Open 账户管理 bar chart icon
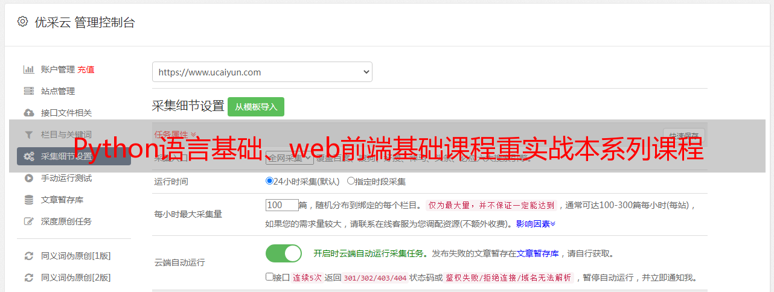The width and height of the screenshot is (774, 292). (28, 69)
